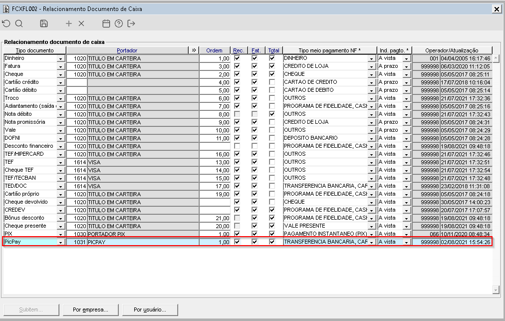
Task: Click the Ind. pagto. column header
Action: tap(394, 50)
